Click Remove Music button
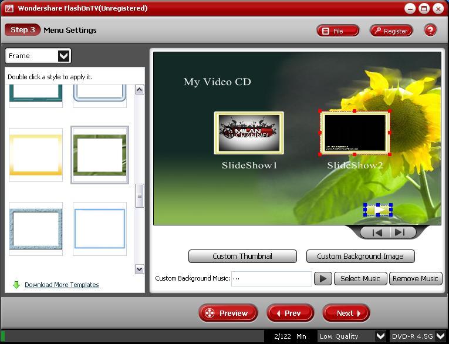The image size is (449, 344). point(416,278)
